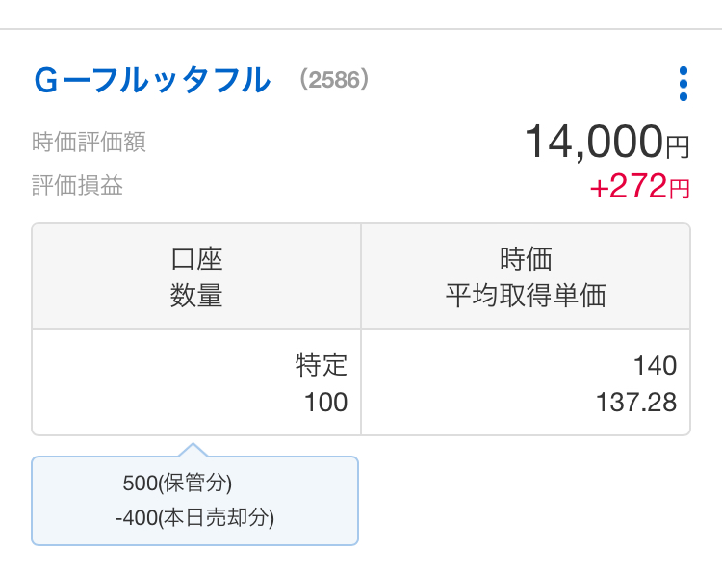The image size is (722, 575).
Task: Click the 円 unit beside 14,000
Action: pyautogui.click(x=678, y=147)
